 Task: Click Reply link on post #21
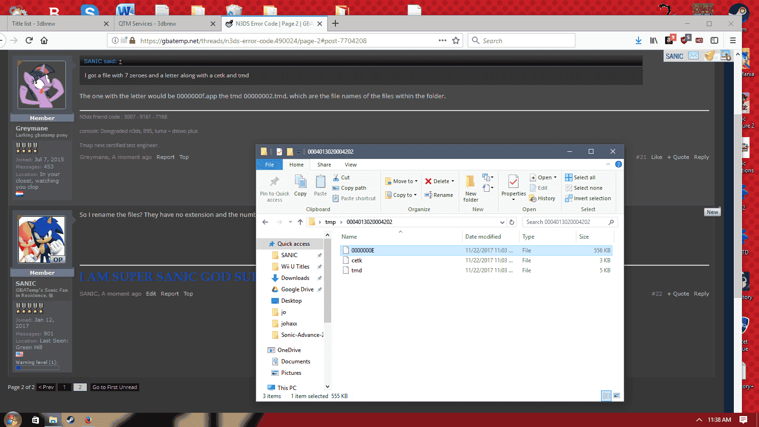[x=702, y=157]
